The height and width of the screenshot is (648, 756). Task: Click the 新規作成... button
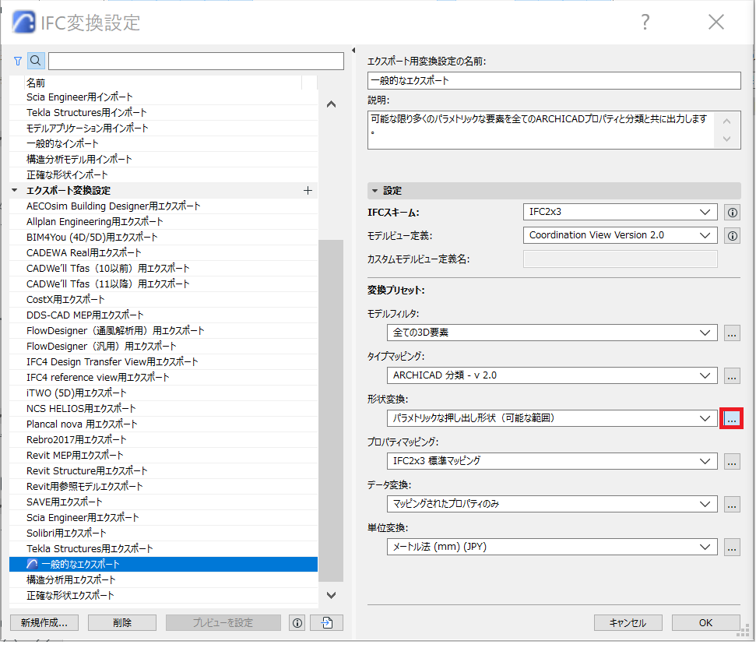(44, 623)
